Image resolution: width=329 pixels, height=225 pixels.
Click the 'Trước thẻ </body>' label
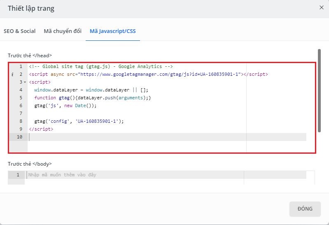[30, 164]
